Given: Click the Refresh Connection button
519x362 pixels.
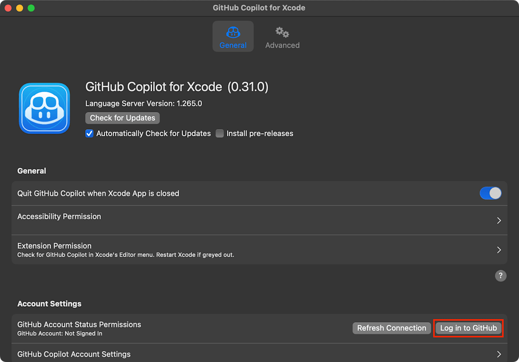Looking at the screenshot, I should click(391, 328).
